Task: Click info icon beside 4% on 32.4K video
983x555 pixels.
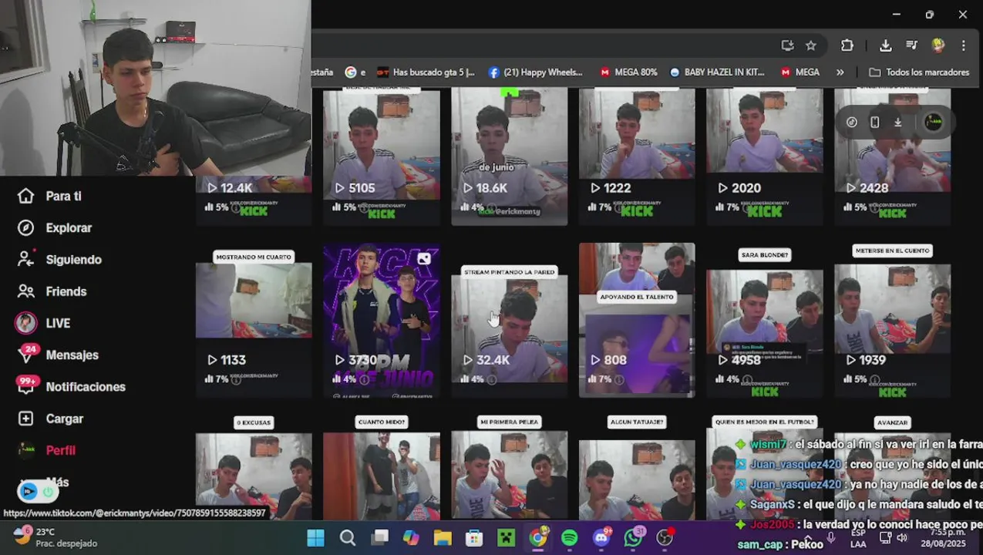Action: tap(492, 379)
